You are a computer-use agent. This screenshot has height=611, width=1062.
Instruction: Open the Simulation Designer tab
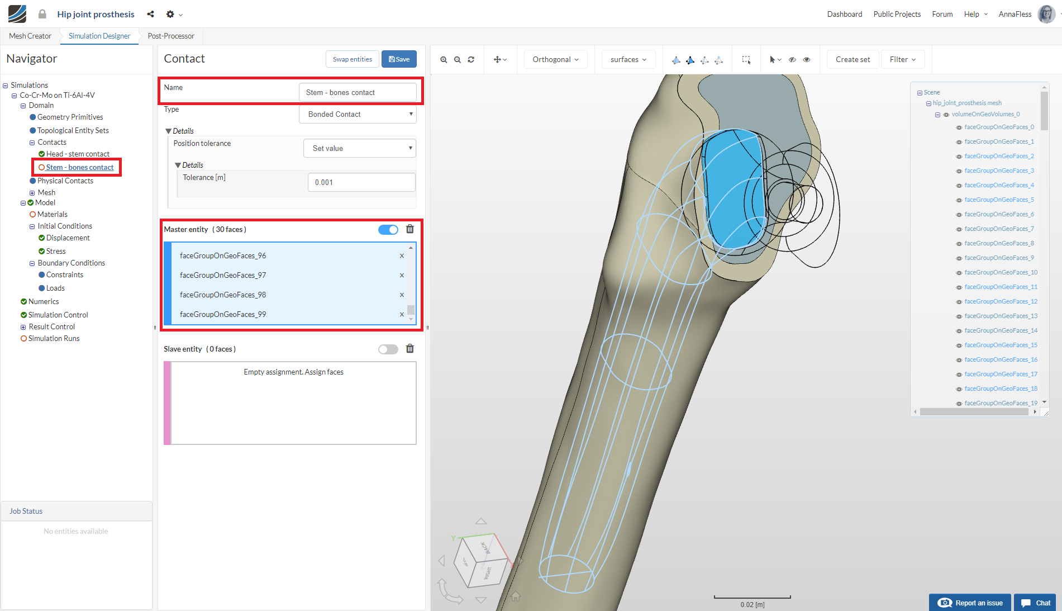pos(99,36)
